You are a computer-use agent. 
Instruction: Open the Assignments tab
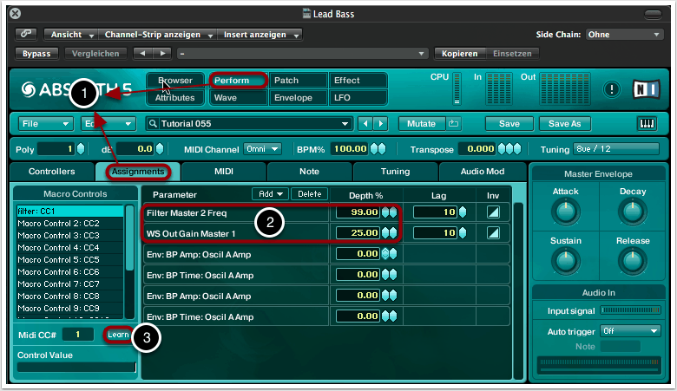click(x=138, y=172)
